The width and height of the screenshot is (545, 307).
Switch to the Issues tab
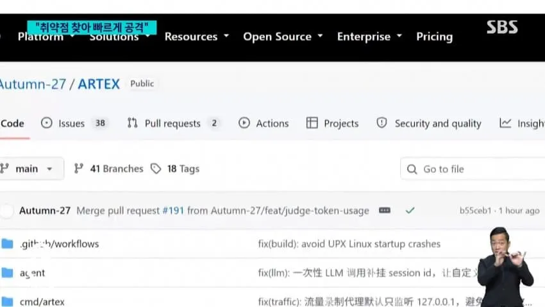(x=74, y=123)
